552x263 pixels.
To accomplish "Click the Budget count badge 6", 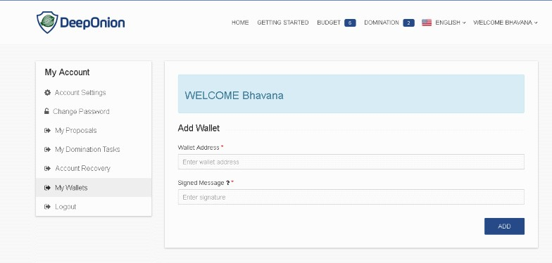I will point(350,23).
